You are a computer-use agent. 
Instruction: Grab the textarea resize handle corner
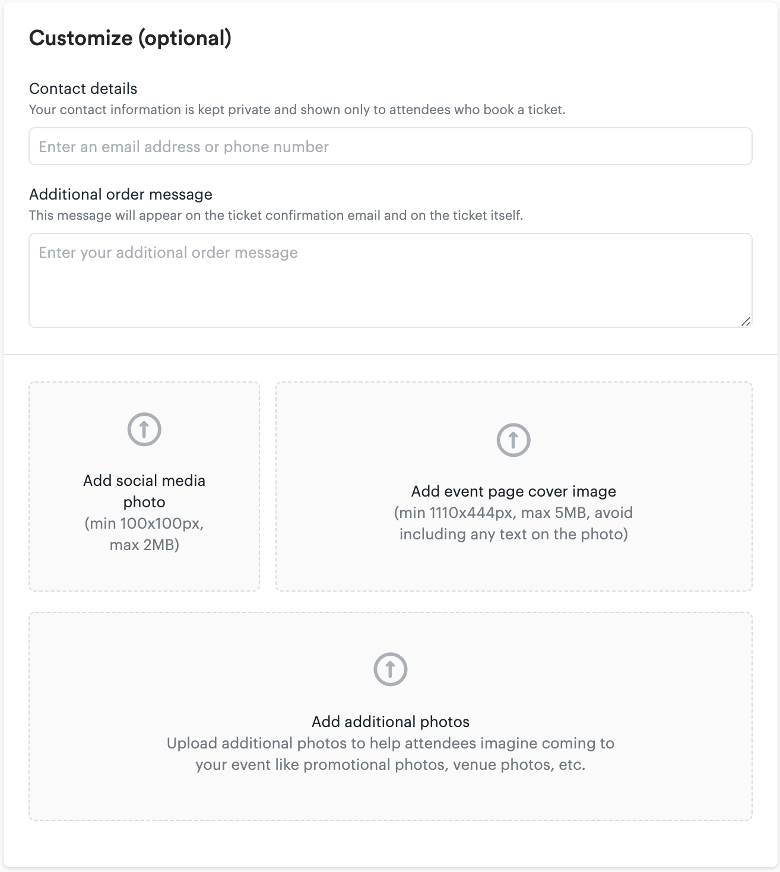pos(746,321)
